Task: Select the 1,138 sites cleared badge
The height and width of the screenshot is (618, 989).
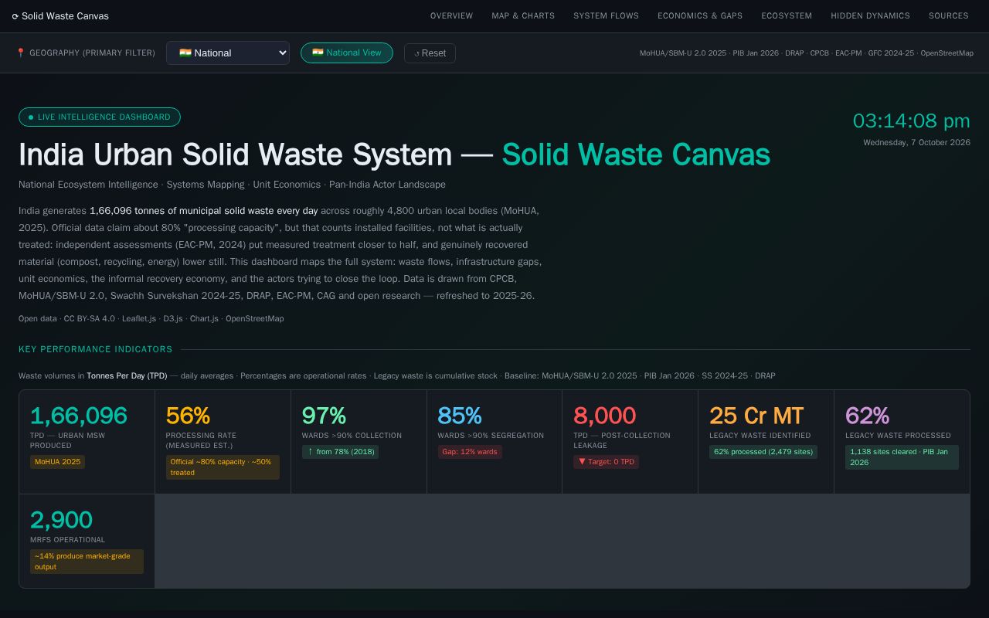Action: (x=902, y=457)
